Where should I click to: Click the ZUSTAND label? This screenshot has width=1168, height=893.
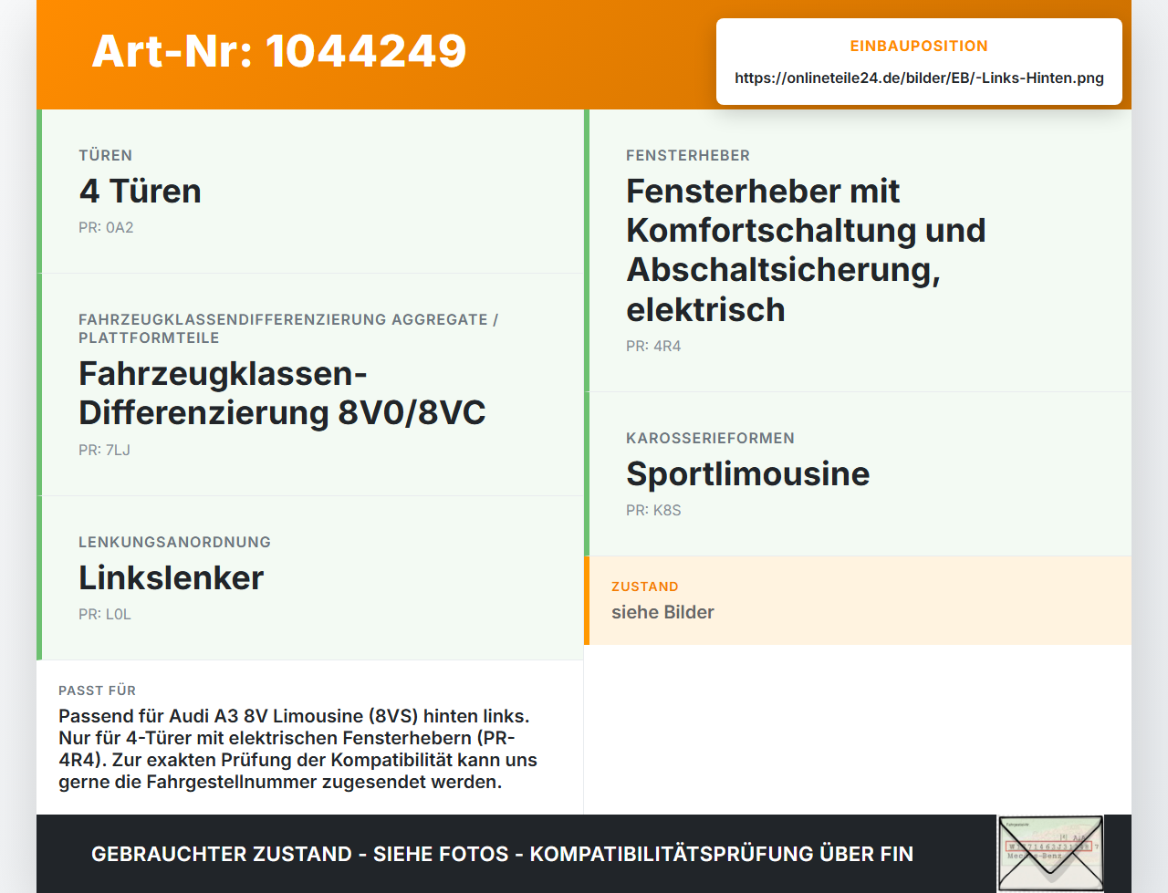tap(644, 587)
